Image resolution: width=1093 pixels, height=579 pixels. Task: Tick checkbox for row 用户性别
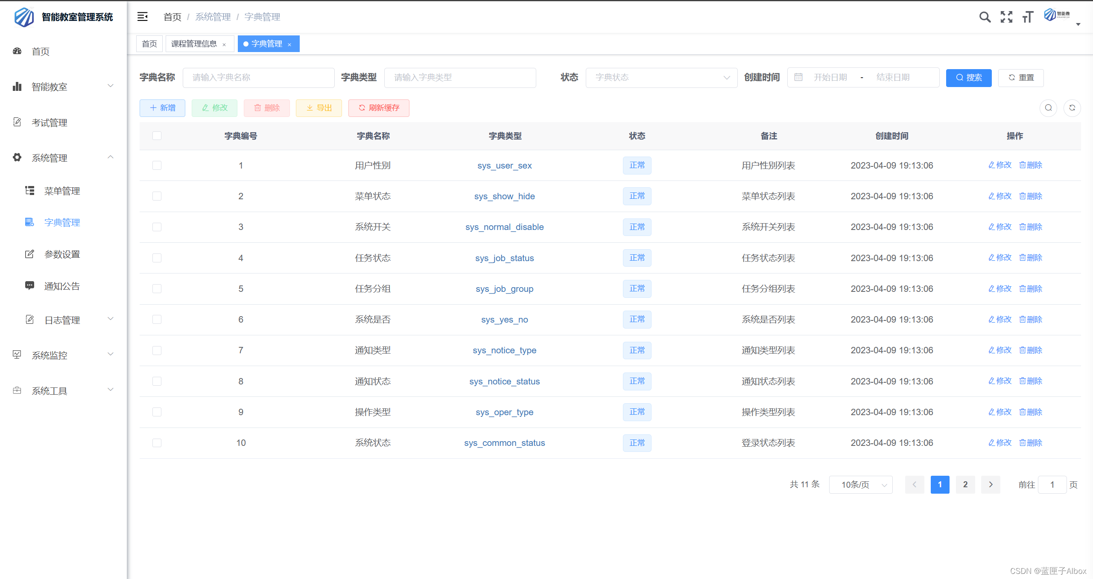click(x=157, y=166)
